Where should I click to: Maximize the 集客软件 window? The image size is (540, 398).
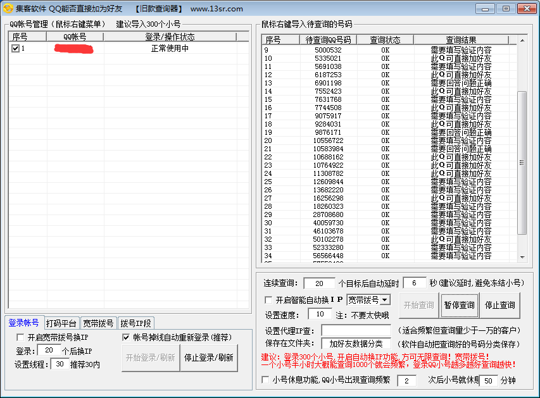coord(506,9)
